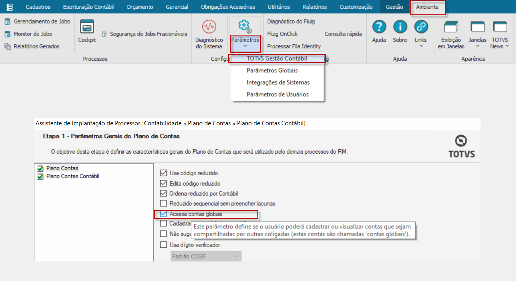Click Consulta rápida
The width and height of the screenshot is (516, 281).
point(343,34)
